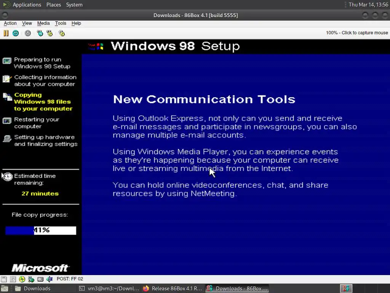390x293 pixels.
Task: Open window menu button at title bar left
Action: pos(5,15)
